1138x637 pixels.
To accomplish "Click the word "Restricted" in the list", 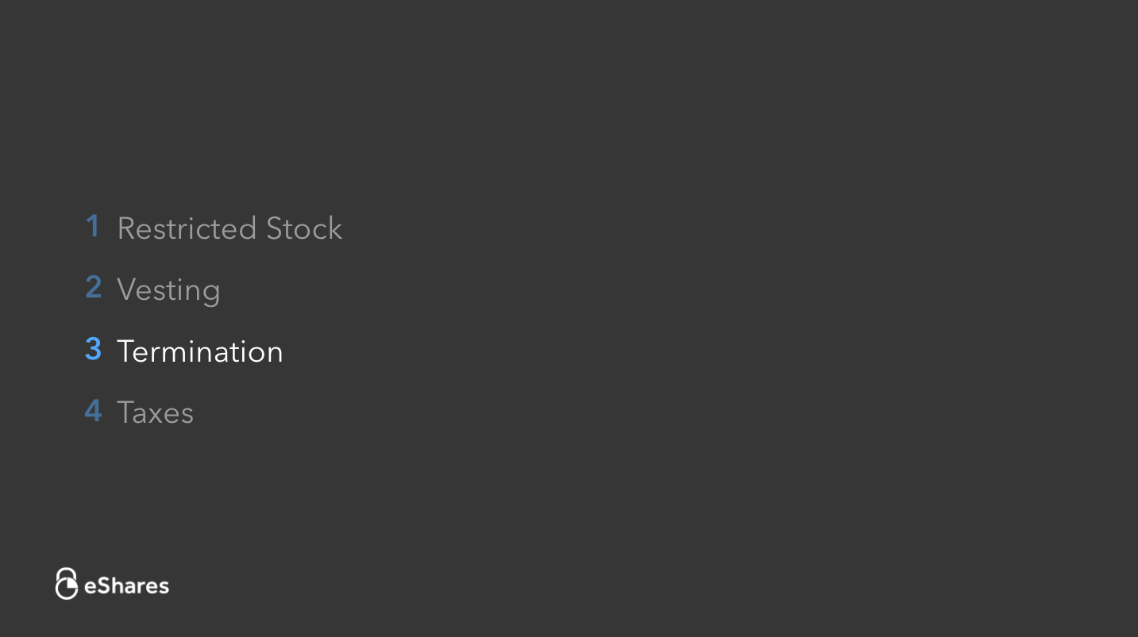I will pos(187,228).
